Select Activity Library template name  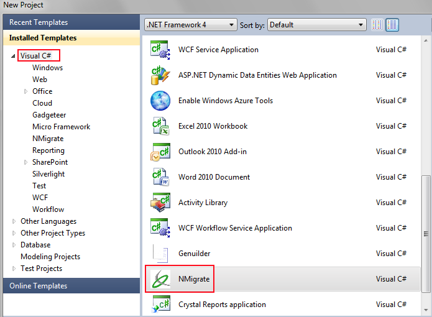tap(203, 203)
